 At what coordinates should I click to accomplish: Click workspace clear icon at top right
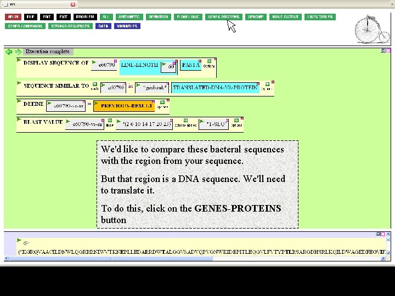pos(388,50)
